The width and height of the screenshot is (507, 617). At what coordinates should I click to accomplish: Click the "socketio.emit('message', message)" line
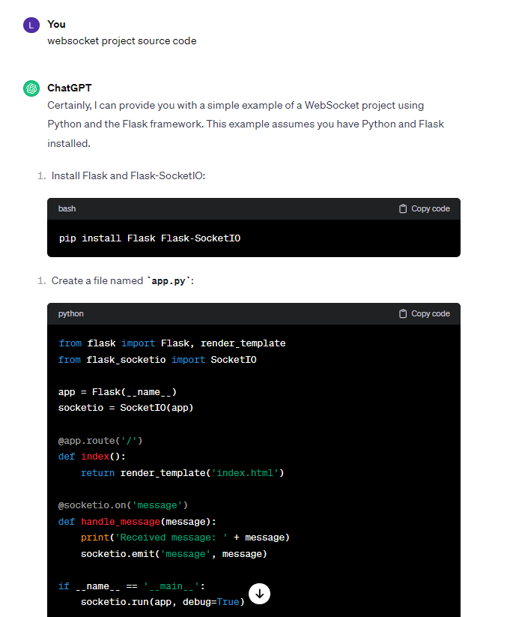pyautogui.click(x=174, y=554)
